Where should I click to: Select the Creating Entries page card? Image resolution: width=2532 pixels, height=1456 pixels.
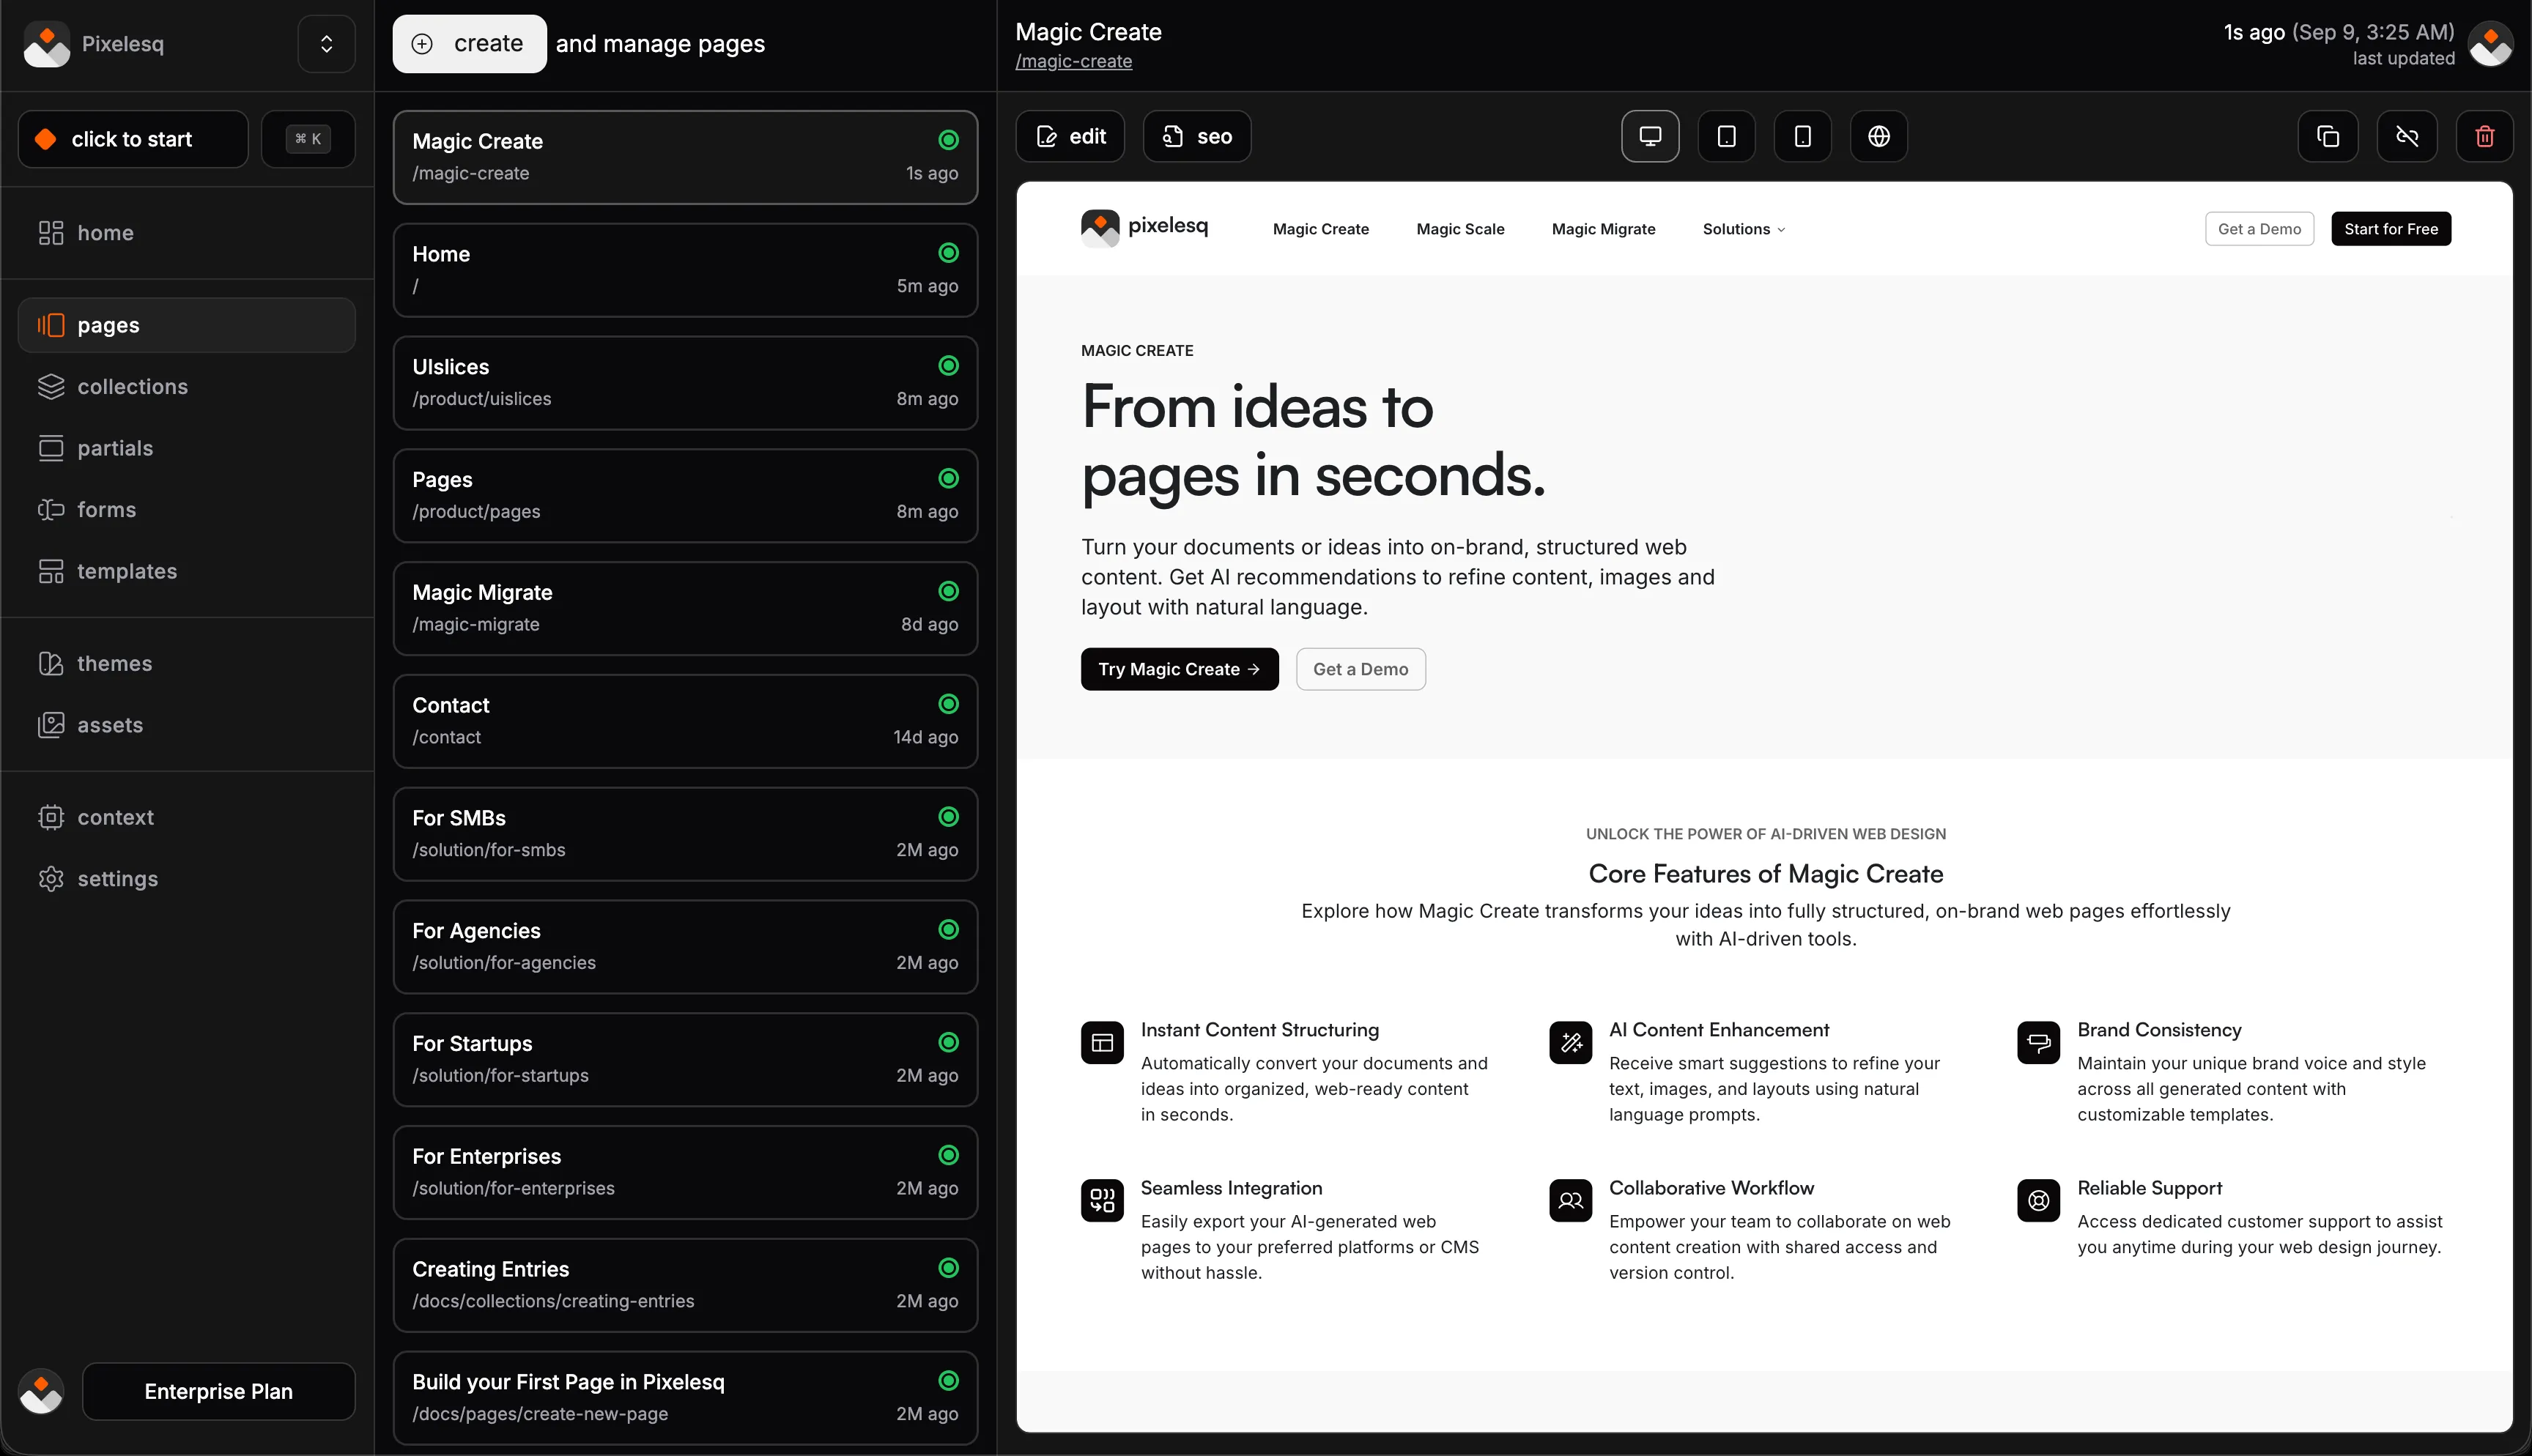[x=685, y=1285]
